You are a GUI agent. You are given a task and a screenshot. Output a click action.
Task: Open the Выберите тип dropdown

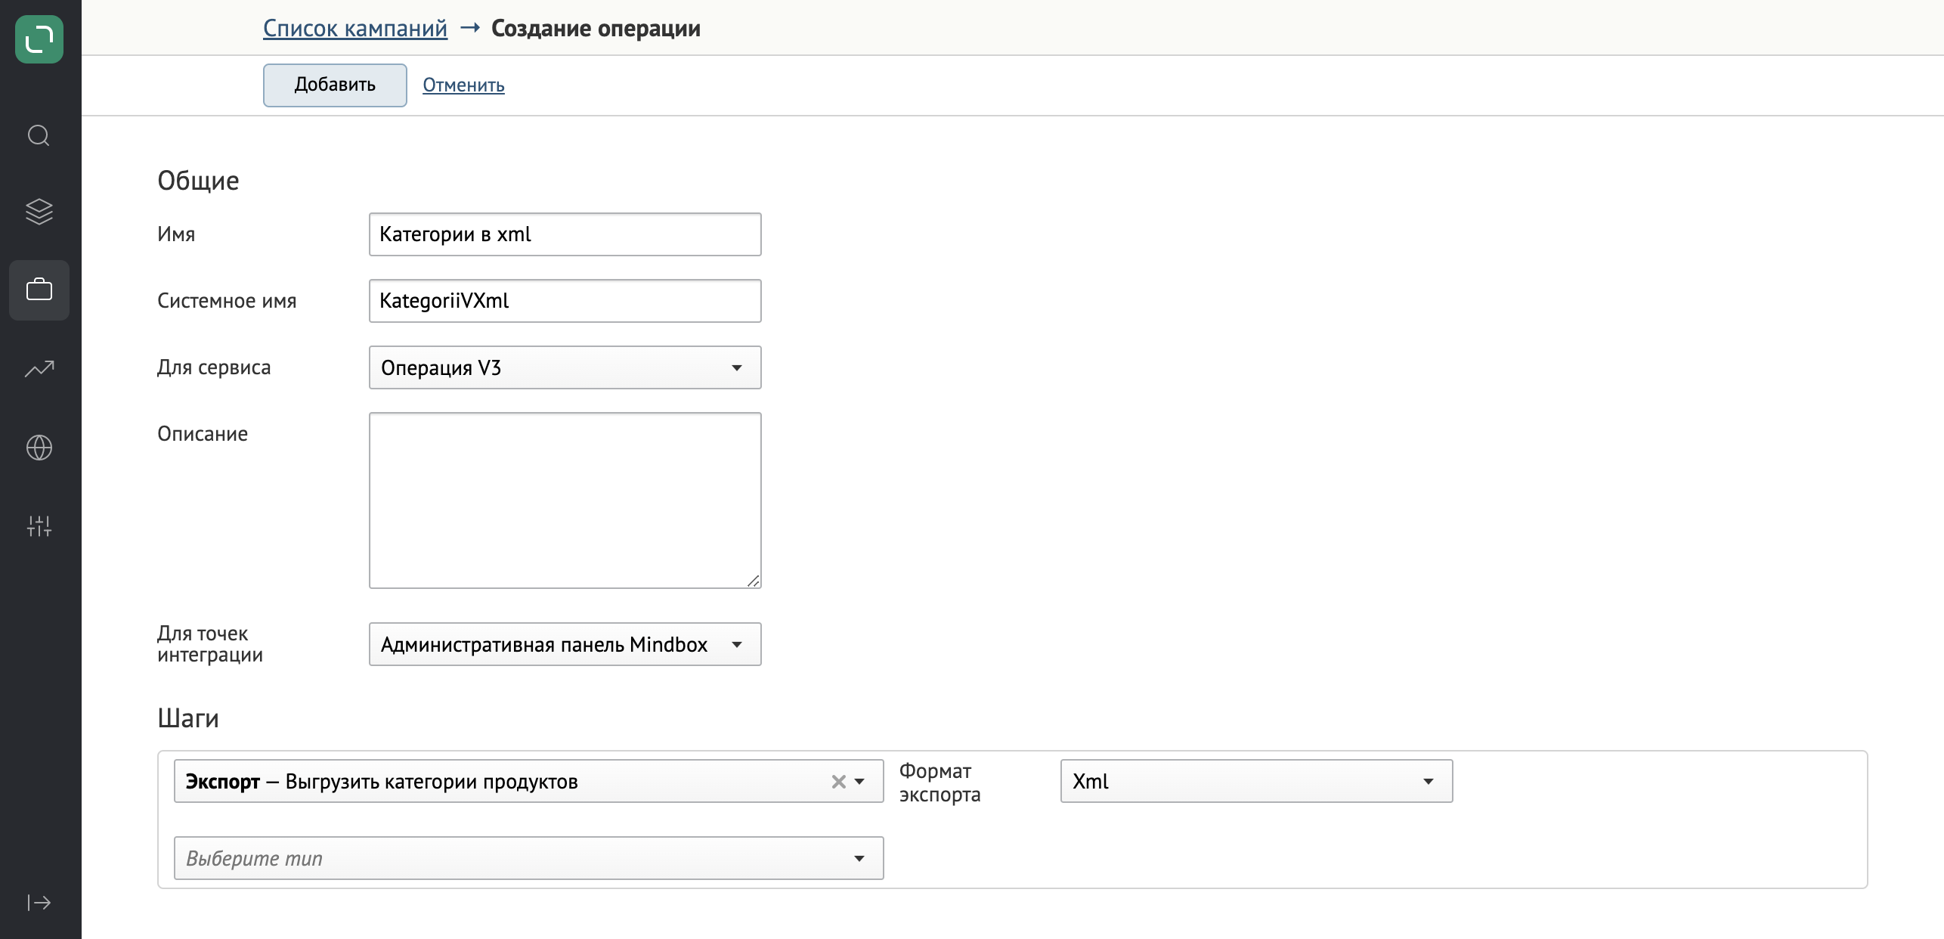tap(528, 858)
